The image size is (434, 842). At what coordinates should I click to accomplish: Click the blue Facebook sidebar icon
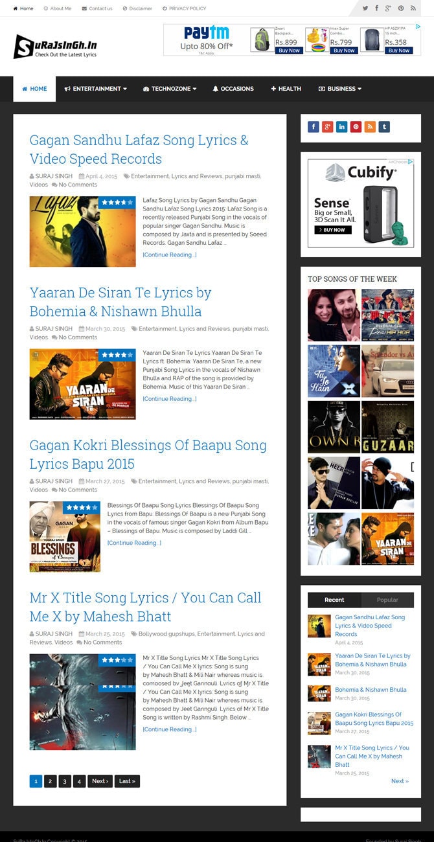(314, 127)
